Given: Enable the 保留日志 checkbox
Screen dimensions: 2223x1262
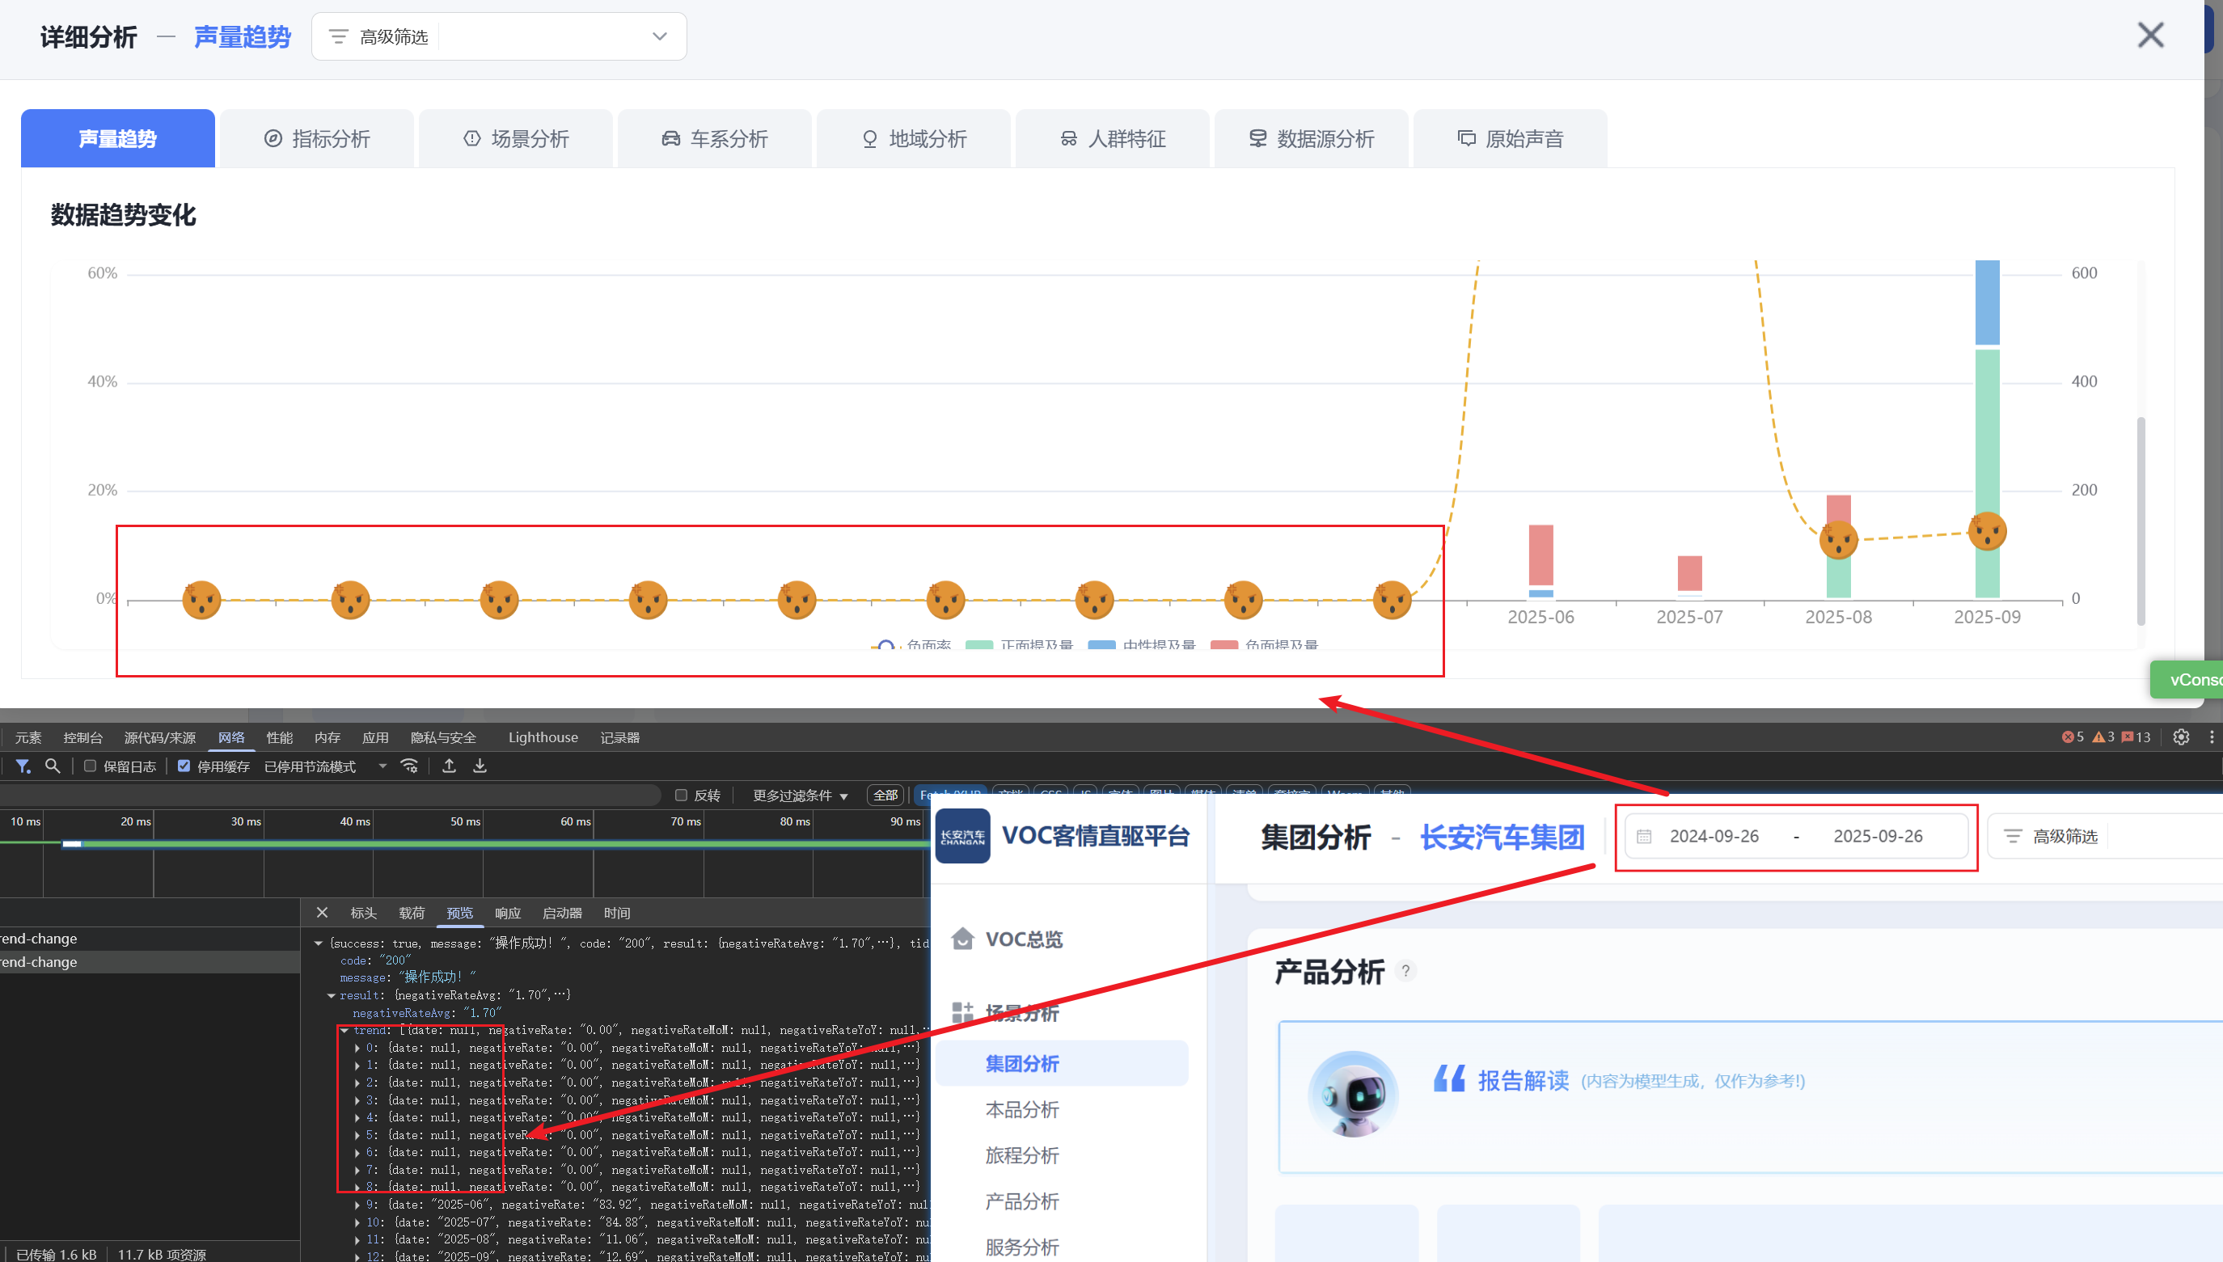Looking at the screenshot, I should click(x=91, y=766).
